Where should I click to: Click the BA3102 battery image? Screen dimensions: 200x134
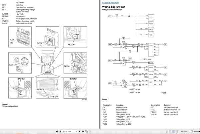click(20, 88)
